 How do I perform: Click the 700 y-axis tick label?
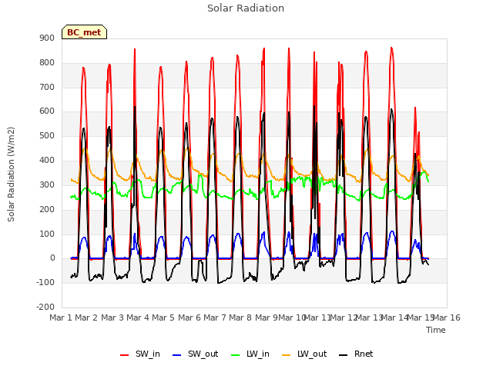click(47, 87)
